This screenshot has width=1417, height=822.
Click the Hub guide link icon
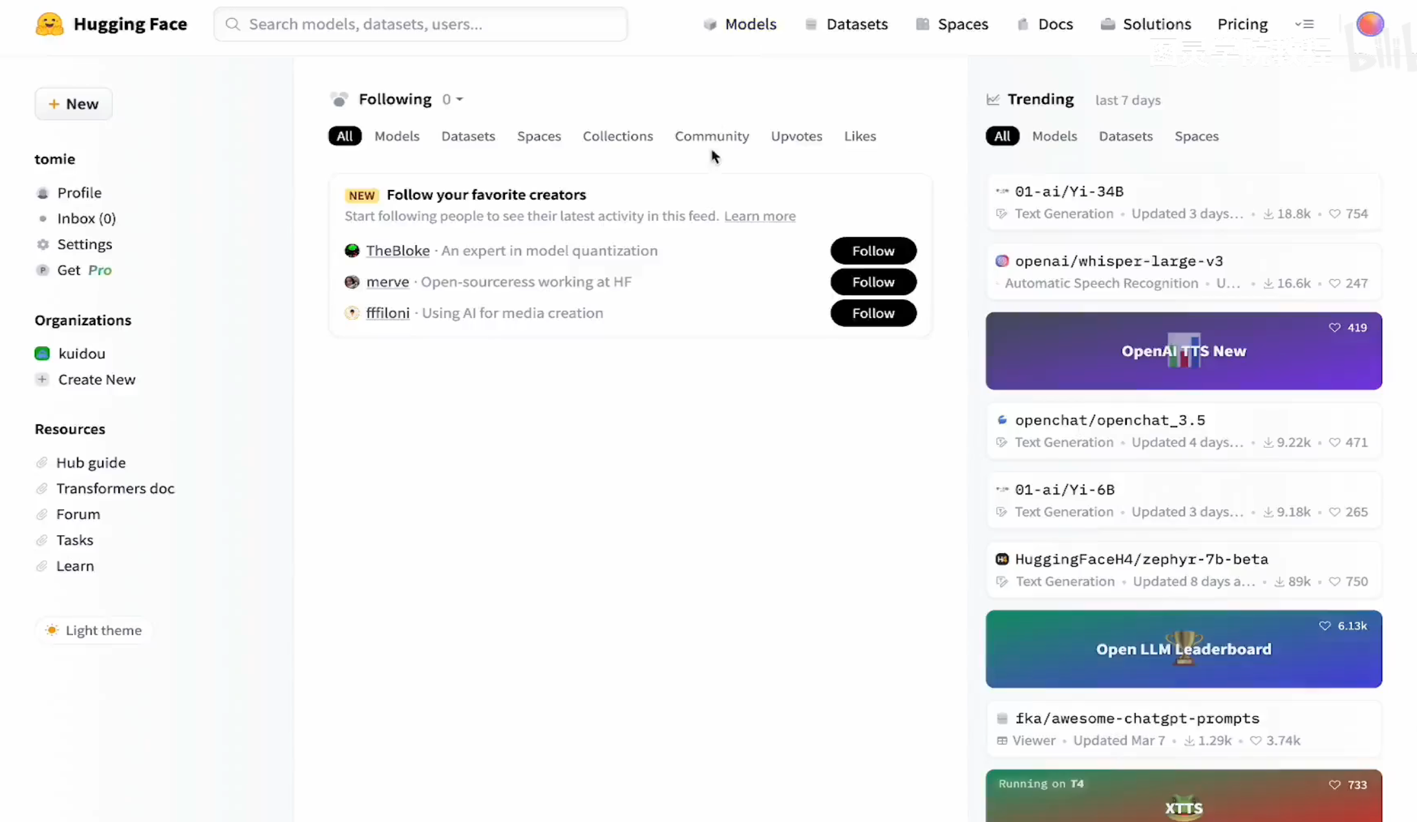(x=42, y=463)
